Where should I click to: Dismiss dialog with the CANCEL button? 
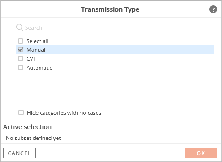(19, 153)
